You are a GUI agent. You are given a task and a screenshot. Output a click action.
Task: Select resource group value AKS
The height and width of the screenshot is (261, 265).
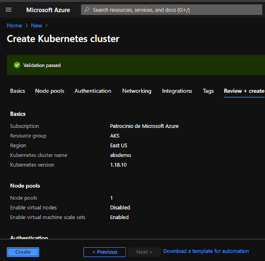click(x=115, y=136)
